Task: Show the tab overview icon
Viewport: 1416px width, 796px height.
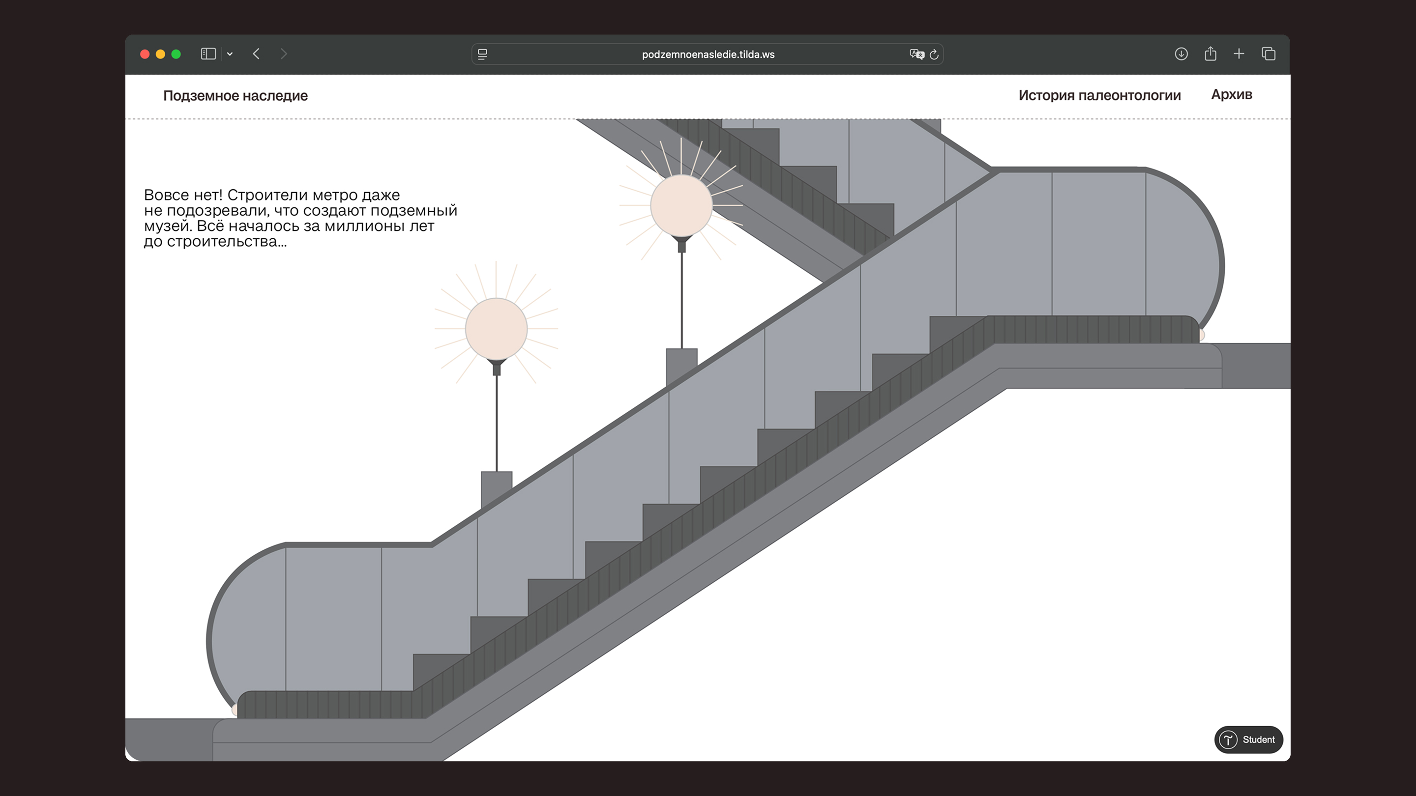Action: pyautogui.click(x=1268, y=54)
